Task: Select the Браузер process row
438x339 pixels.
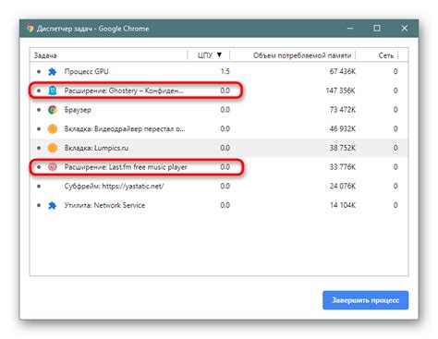Action: [x=219, y=110]
